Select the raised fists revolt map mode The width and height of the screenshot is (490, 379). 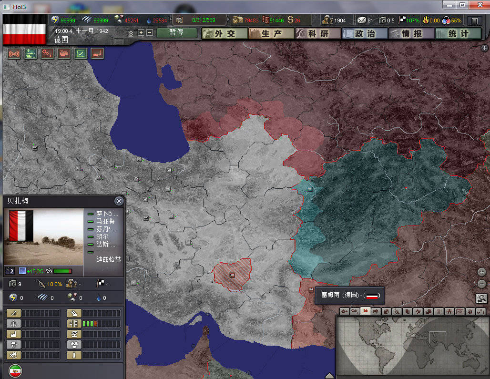click(470, 311)
